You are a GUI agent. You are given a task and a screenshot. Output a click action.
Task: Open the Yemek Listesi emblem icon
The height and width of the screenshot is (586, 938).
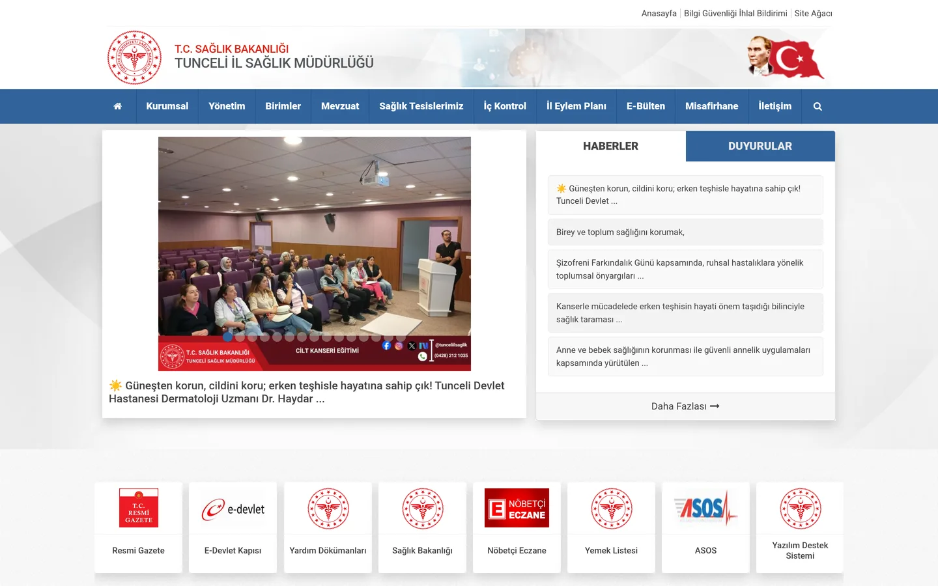612,509
